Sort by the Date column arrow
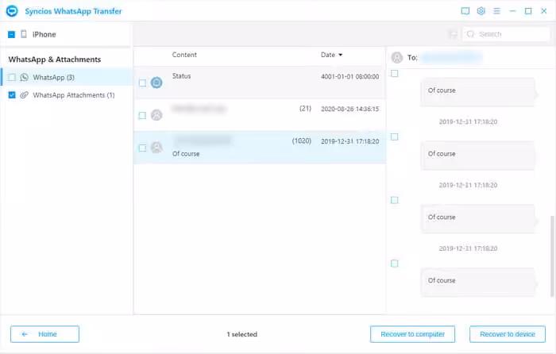 [x=341, y=55]
